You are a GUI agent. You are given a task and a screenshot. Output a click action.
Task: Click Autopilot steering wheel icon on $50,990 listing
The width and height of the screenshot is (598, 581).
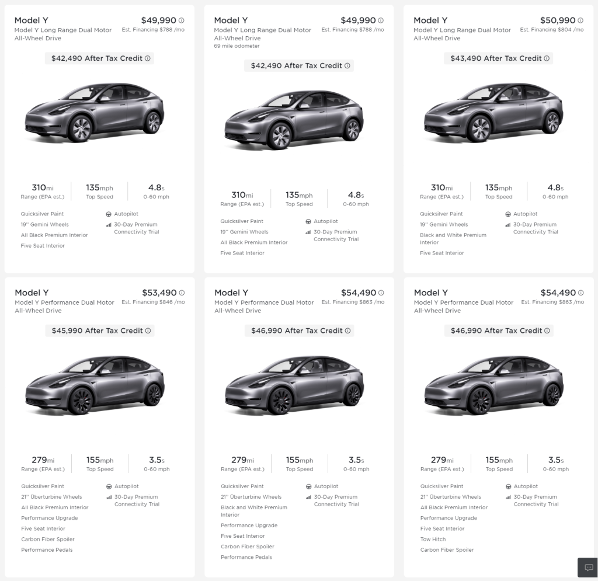(x=508, y=214)
